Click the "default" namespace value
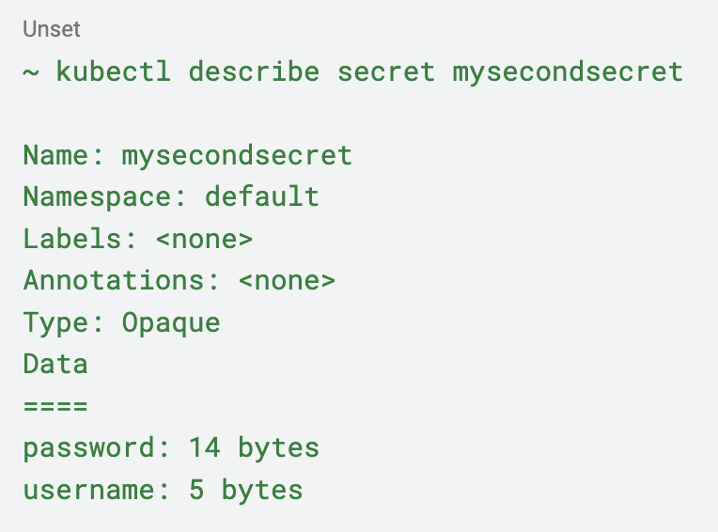Image resolution: width=718 pixels, height=532 pixels. pyautogui.click(x=262, y=196)
